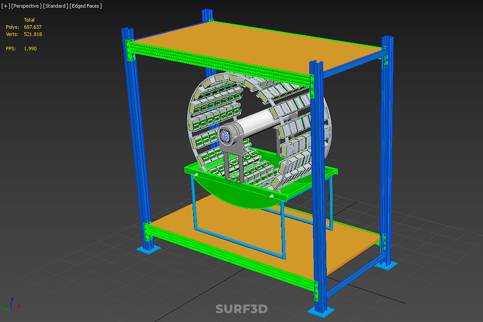
Task: Select the light blue stand frame leg
Action: click(x=194, y=201)
